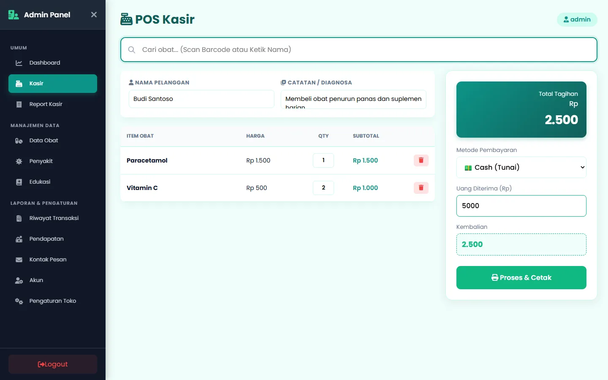
Task: Click the admin user badge
Action: click(577, 19)
